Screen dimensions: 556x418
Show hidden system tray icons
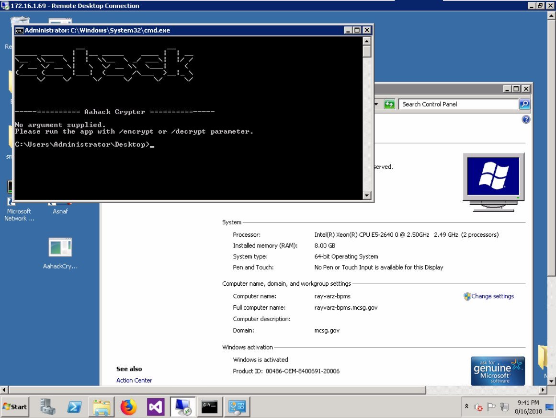pyautogui.click(x=466, y=406)
